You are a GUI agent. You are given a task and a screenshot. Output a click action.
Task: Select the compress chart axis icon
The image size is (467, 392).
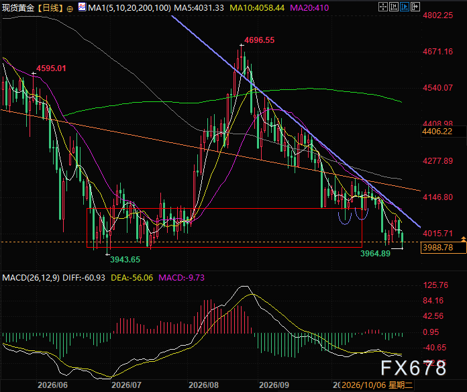[394, 7]
